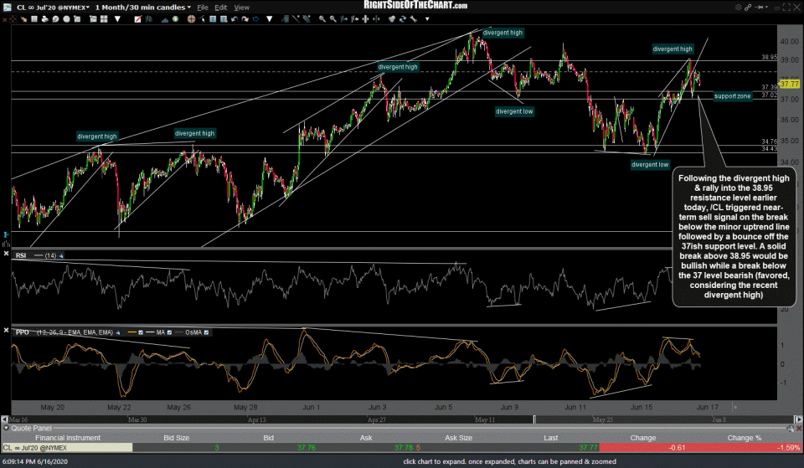Click the RightSideOfTheChart.com logo link
Screen dimensions: 804x468
coord(416,5)
